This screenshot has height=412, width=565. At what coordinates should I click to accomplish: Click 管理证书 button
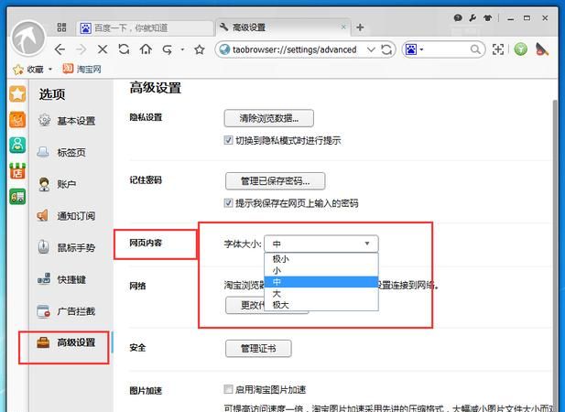[258, 349]
